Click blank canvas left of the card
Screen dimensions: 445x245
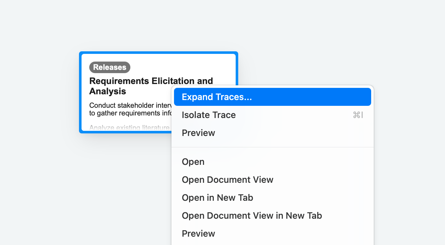[39, 96]
